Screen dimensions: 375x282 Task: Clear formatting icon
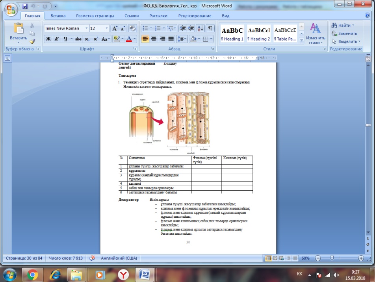tap(132, 28)
